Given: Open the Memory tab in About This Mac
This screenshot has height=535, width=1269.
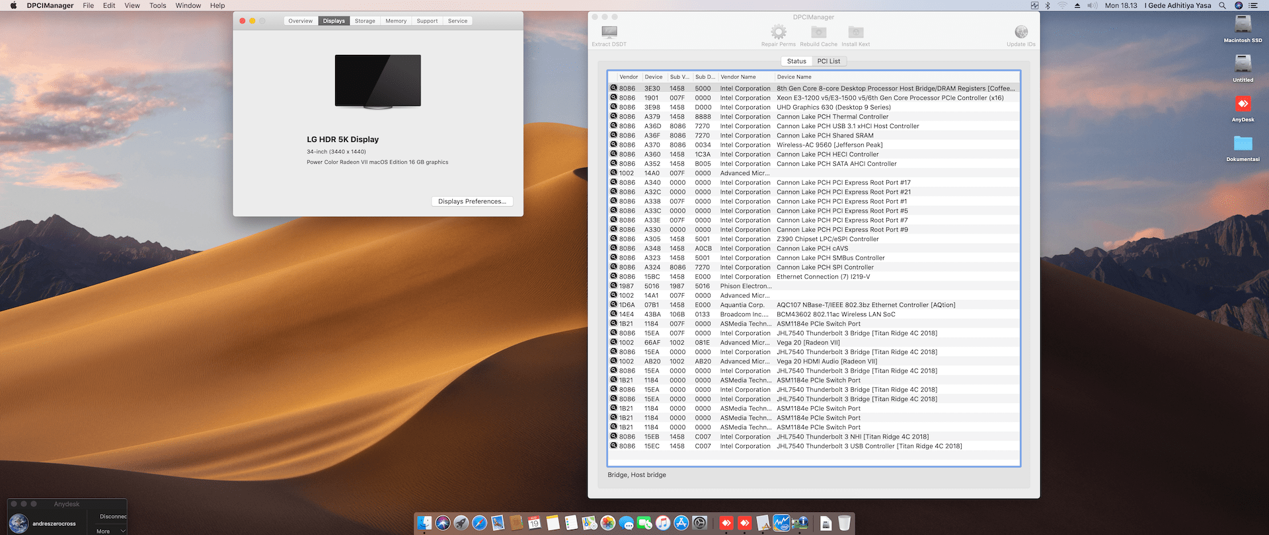Looking at the screenshot, I should click(396, 21).
